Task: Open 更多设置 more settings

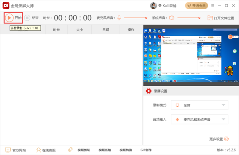Action: pos(219,139)
